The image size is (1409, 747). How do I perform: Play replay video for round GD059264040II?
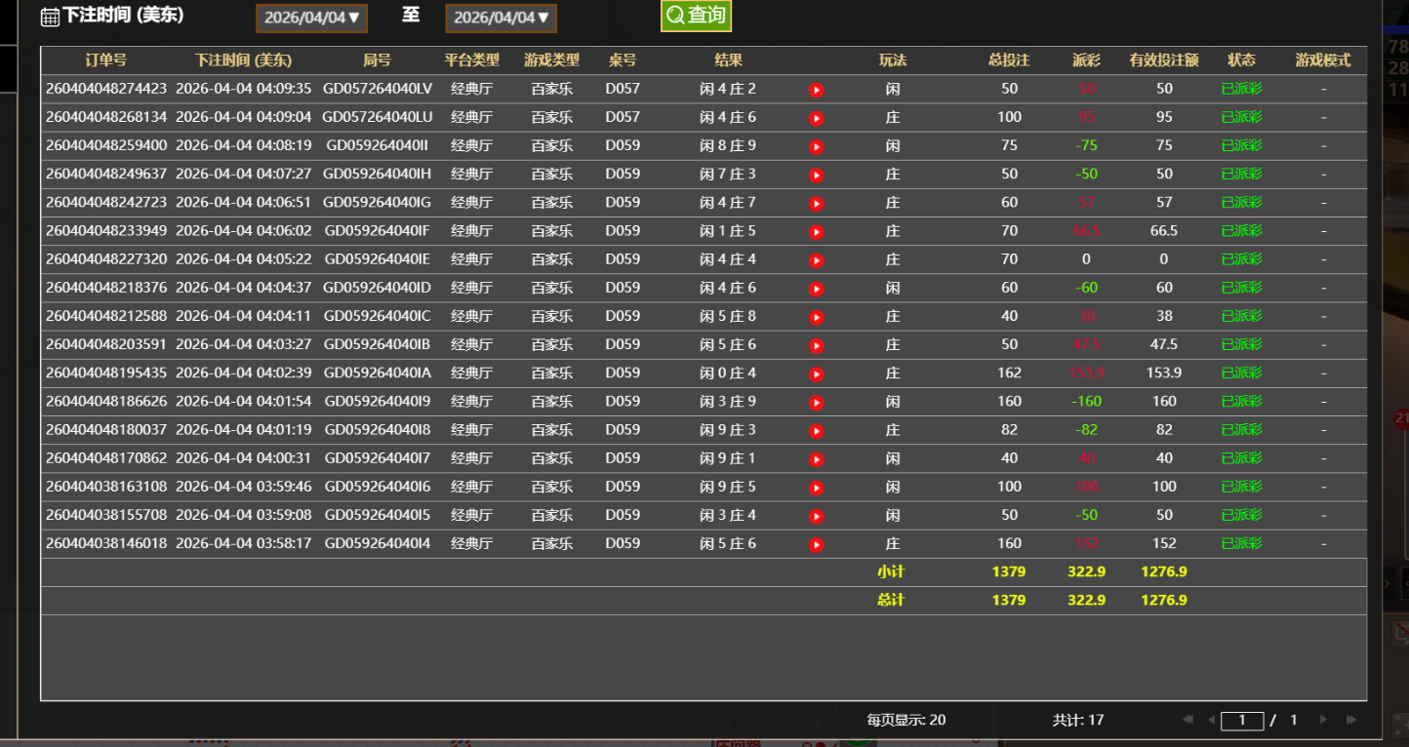pos(817,146)
